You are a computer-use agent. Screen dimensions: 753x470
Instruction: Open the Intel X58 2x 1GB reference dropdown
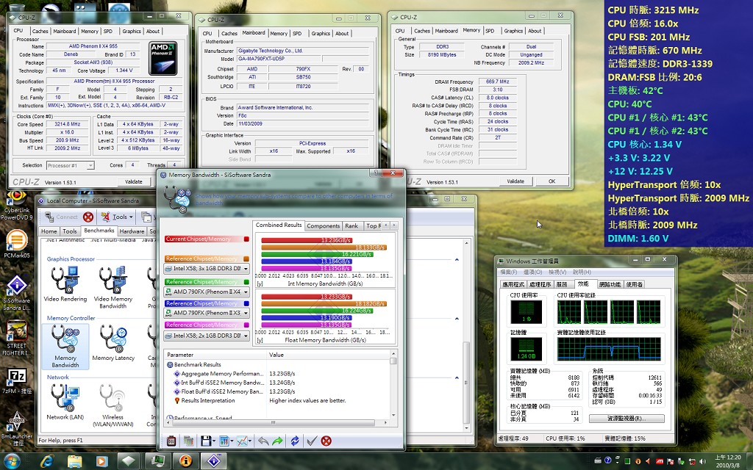[207, 336]
